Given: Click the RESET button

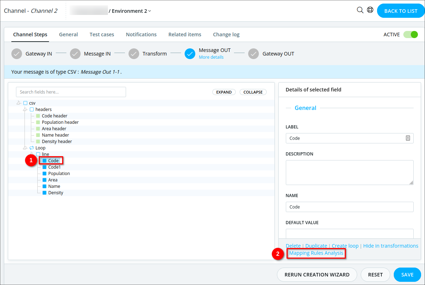Looking at the screenshot, I should 375,275.
